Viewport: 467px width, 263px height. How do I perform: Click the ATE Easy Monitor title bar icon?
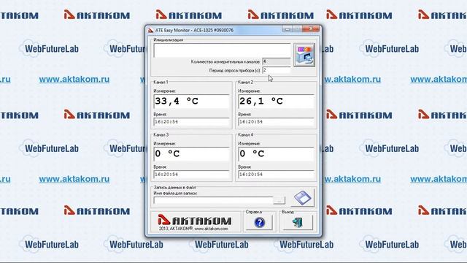pos(151,30)
